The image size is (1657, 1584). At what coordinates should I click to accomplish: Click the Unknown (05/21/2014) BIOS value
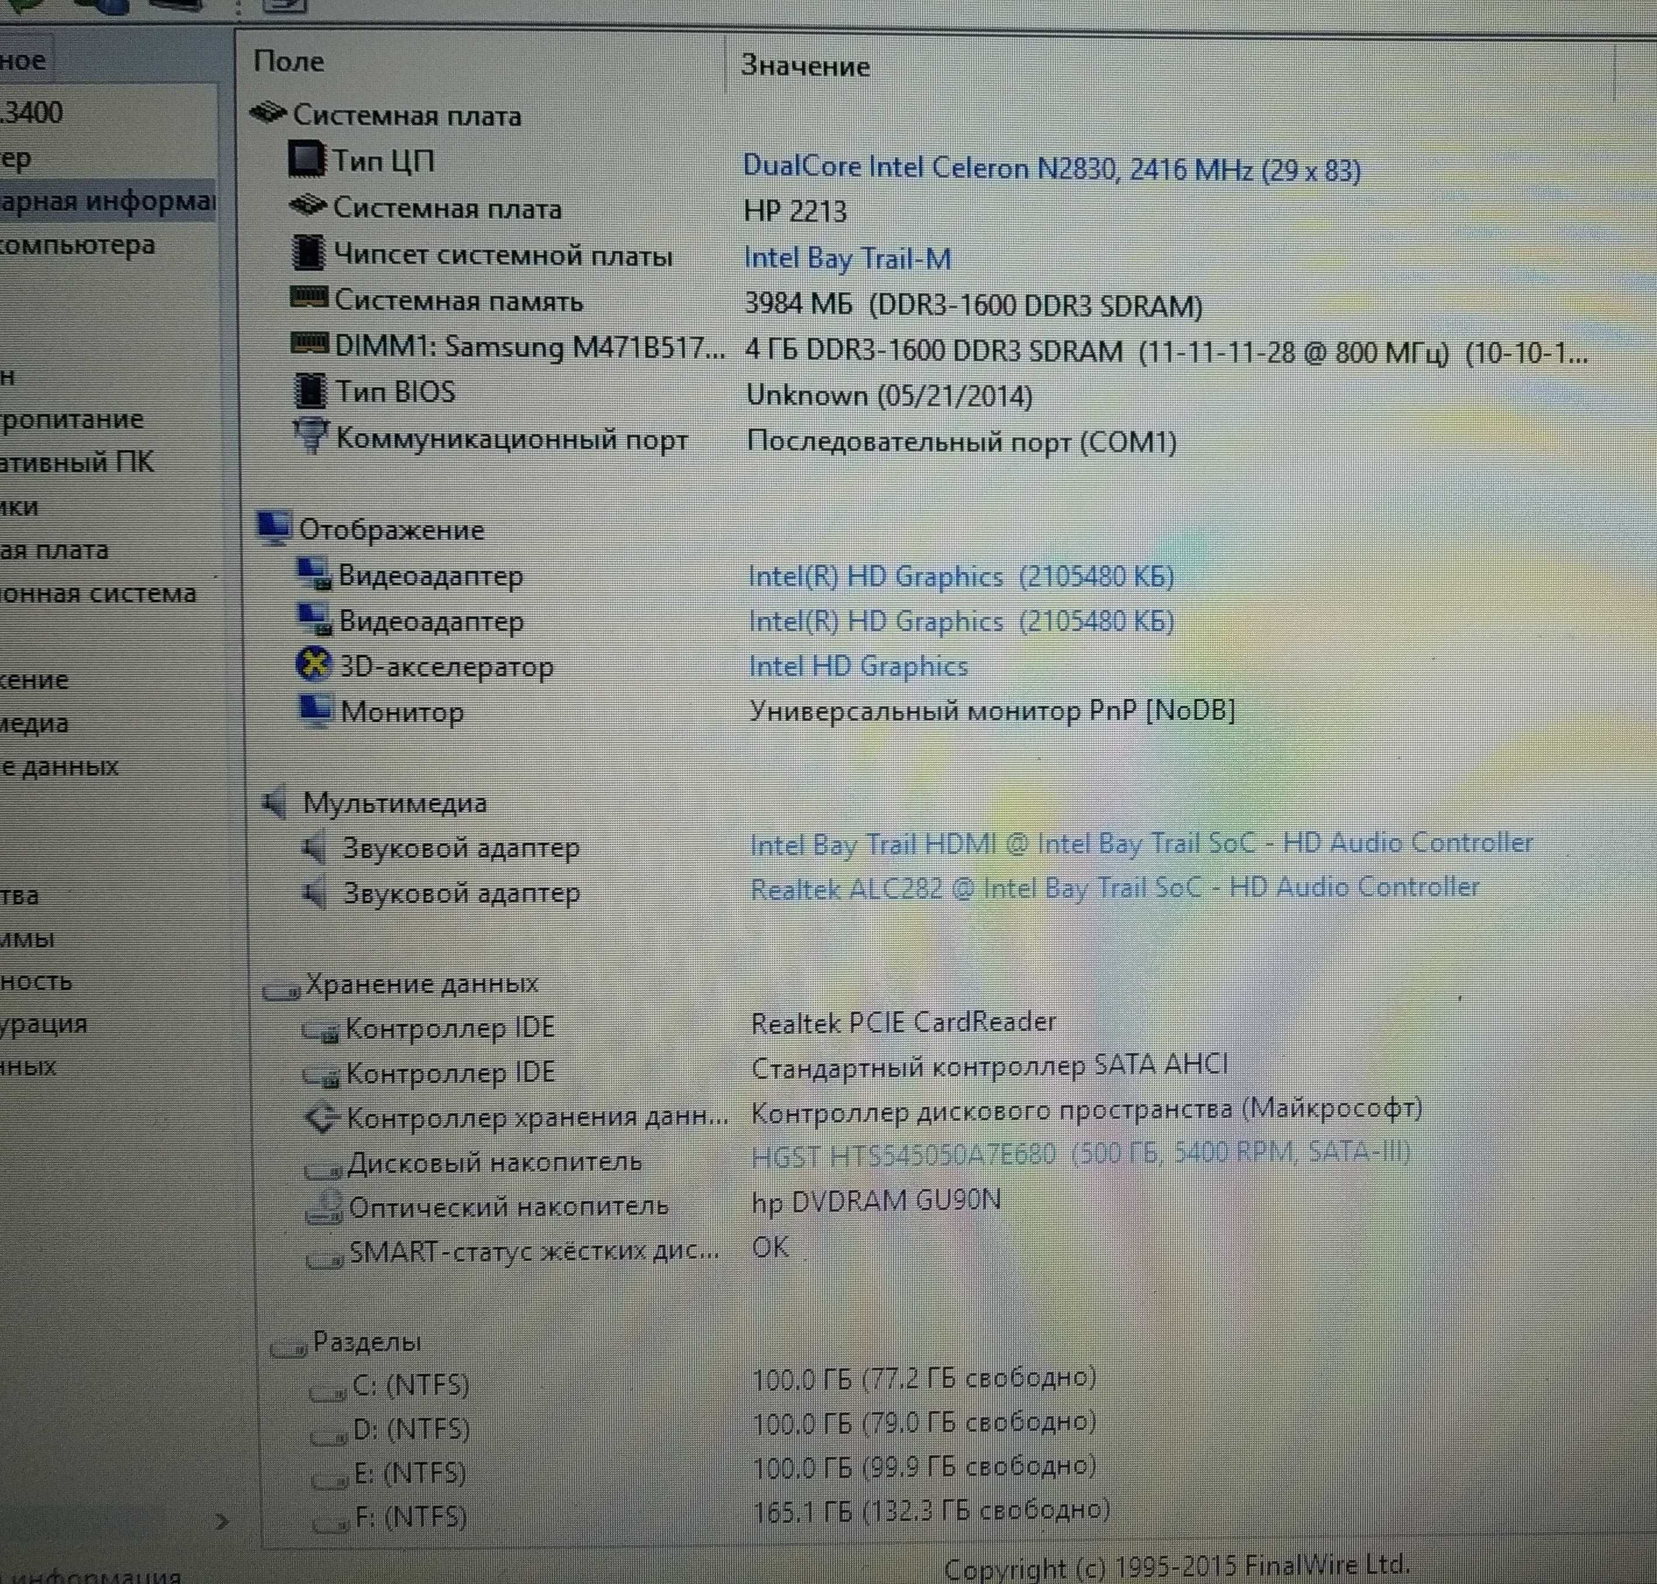pos(890,396)
